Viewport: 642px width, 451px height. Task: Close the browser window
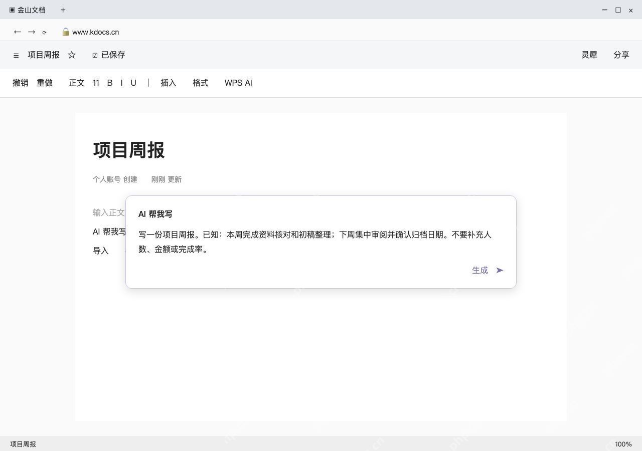(x=631, y=11)
